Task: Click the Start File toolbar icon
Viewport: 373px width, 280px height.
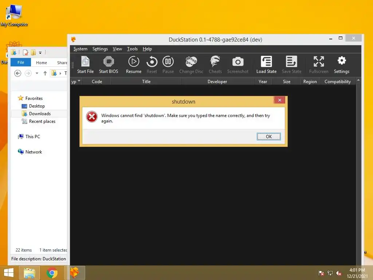Action: [85, 62]
